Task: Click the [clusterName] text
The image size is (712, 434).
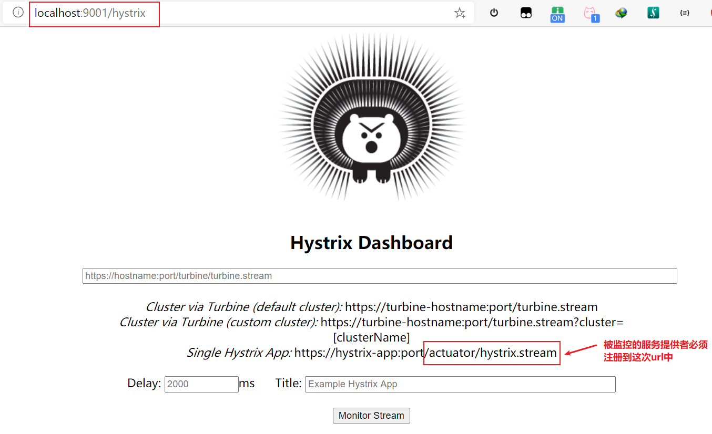Action: (371, 337)
